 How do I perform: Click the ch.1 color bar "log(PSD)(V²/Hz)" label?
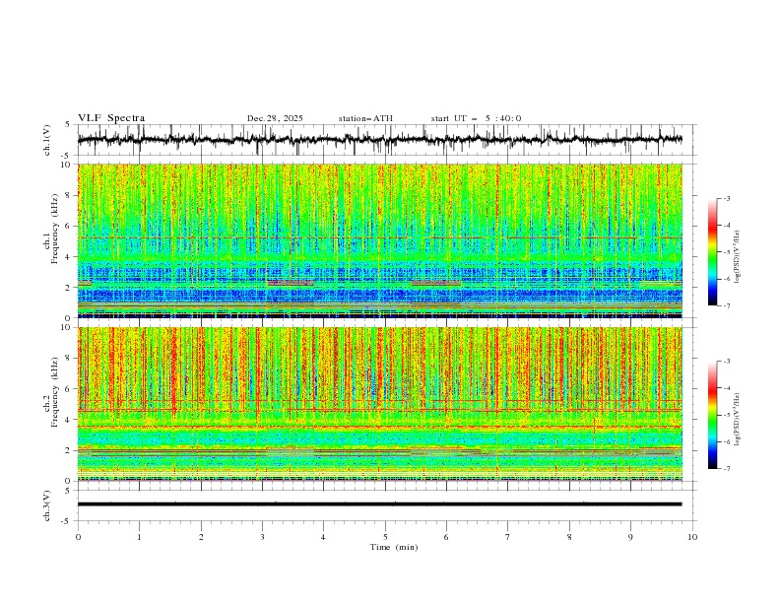737,257
